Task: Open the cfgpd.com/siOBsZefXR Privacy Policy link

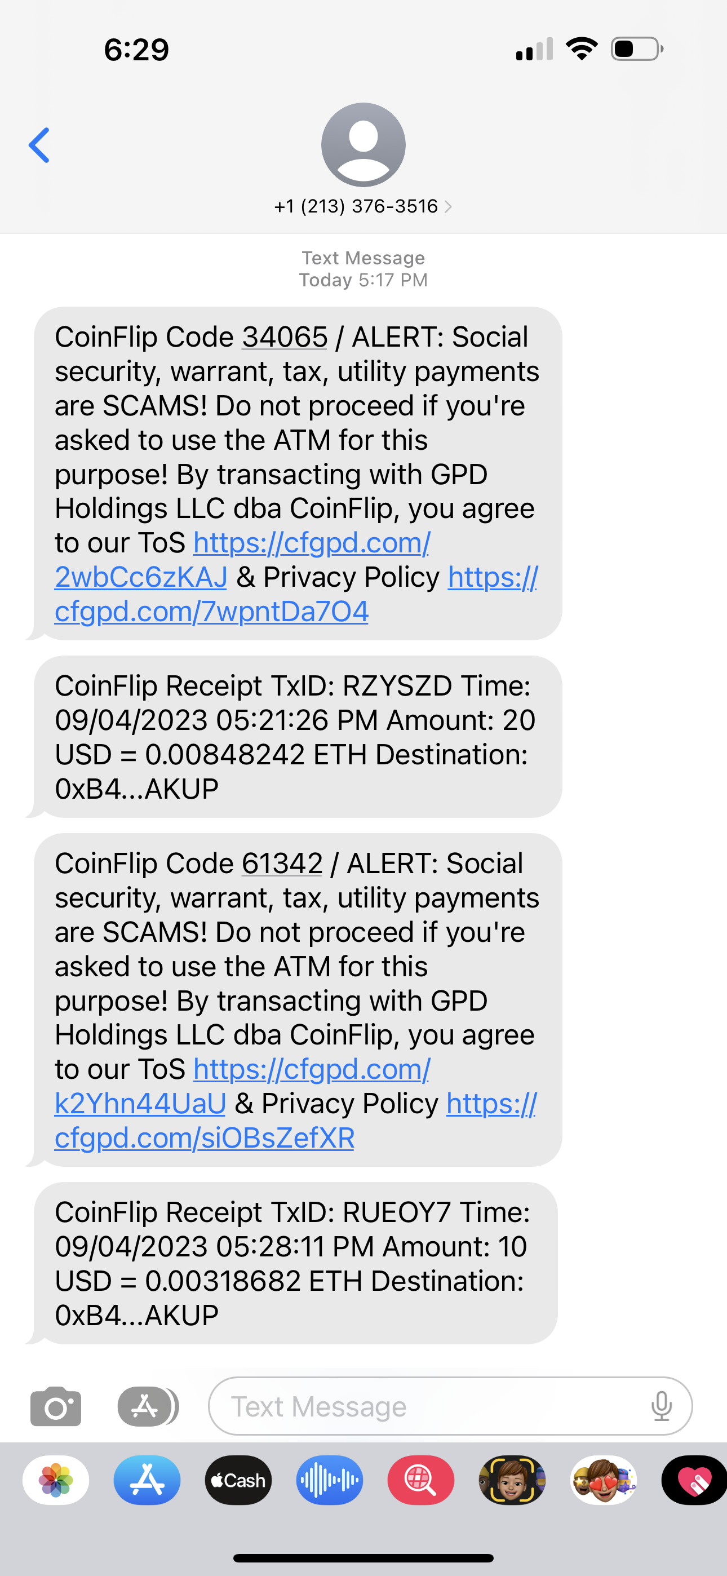Action: (205, 1139)
